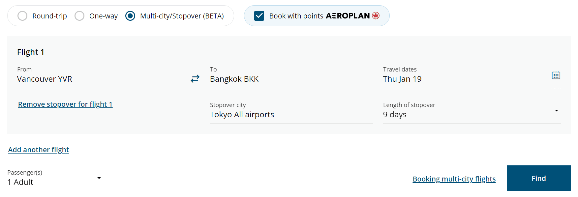Click the Find button
578x197 pixels.
(538, 178)
